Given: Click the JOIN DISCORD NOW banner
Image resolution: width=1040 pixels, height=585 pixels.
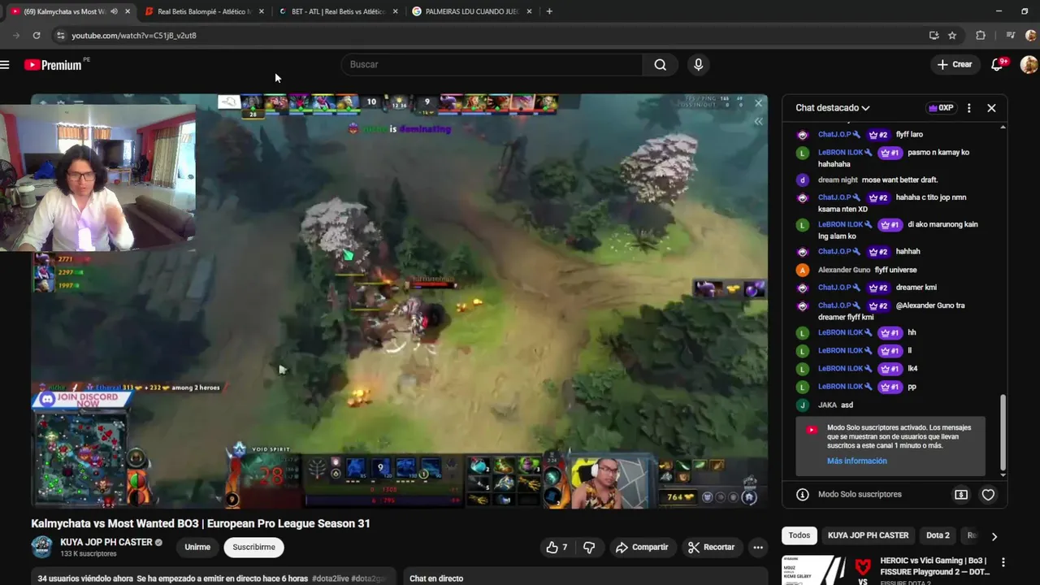Looking at the screenshot, I should click(x=84, y=400).
